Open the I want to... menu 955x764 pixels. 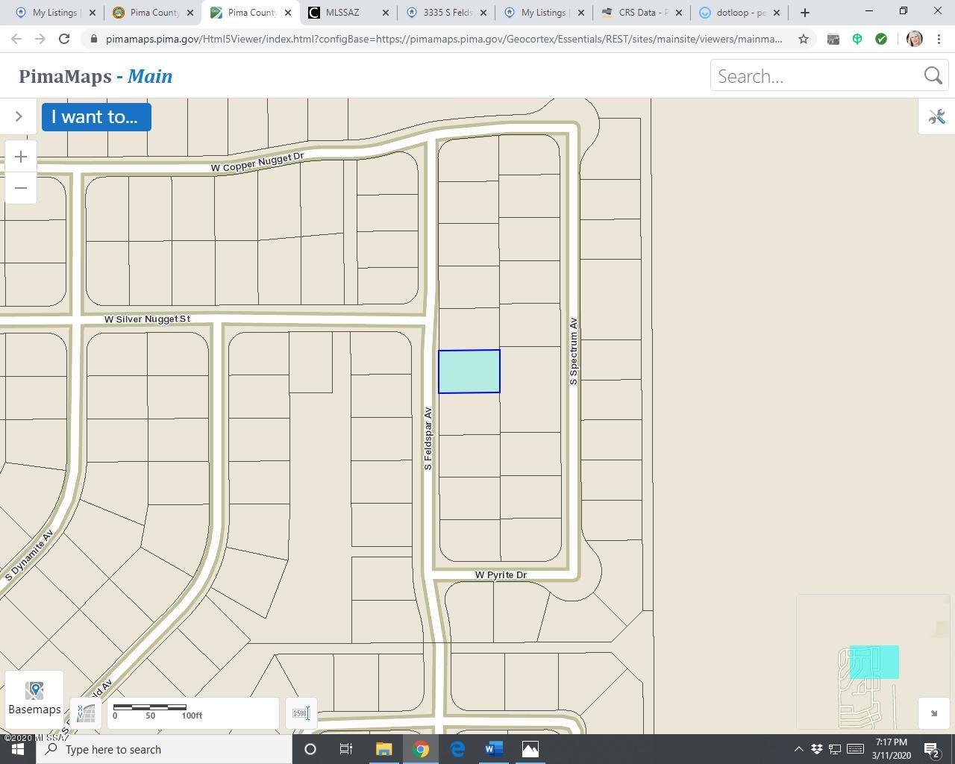coord(96,117)
